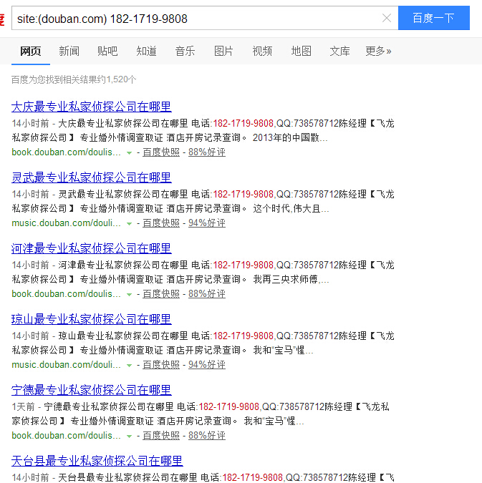Open result 河津最专业私家侦探公司在哪里
Screen dimensions: 482x483
[92, 248]
